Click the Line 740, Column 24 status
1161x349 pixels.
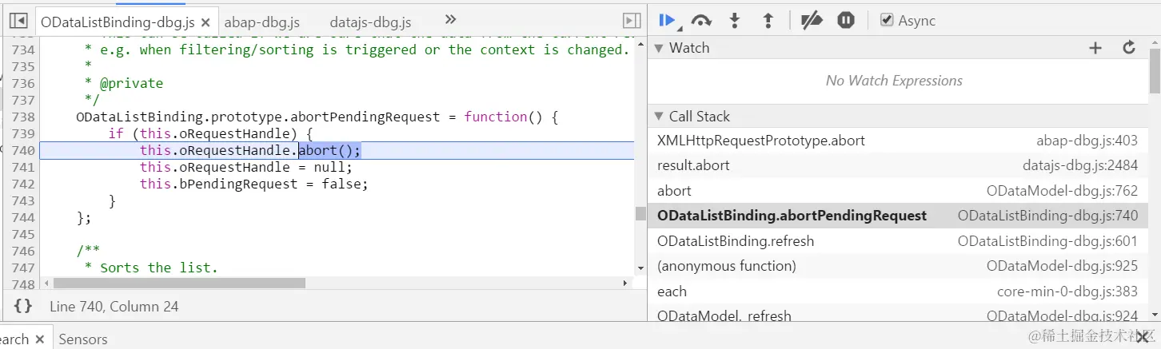[114, 307]
